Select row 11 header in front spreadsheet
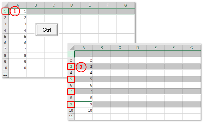 click(x=71, y=117)
